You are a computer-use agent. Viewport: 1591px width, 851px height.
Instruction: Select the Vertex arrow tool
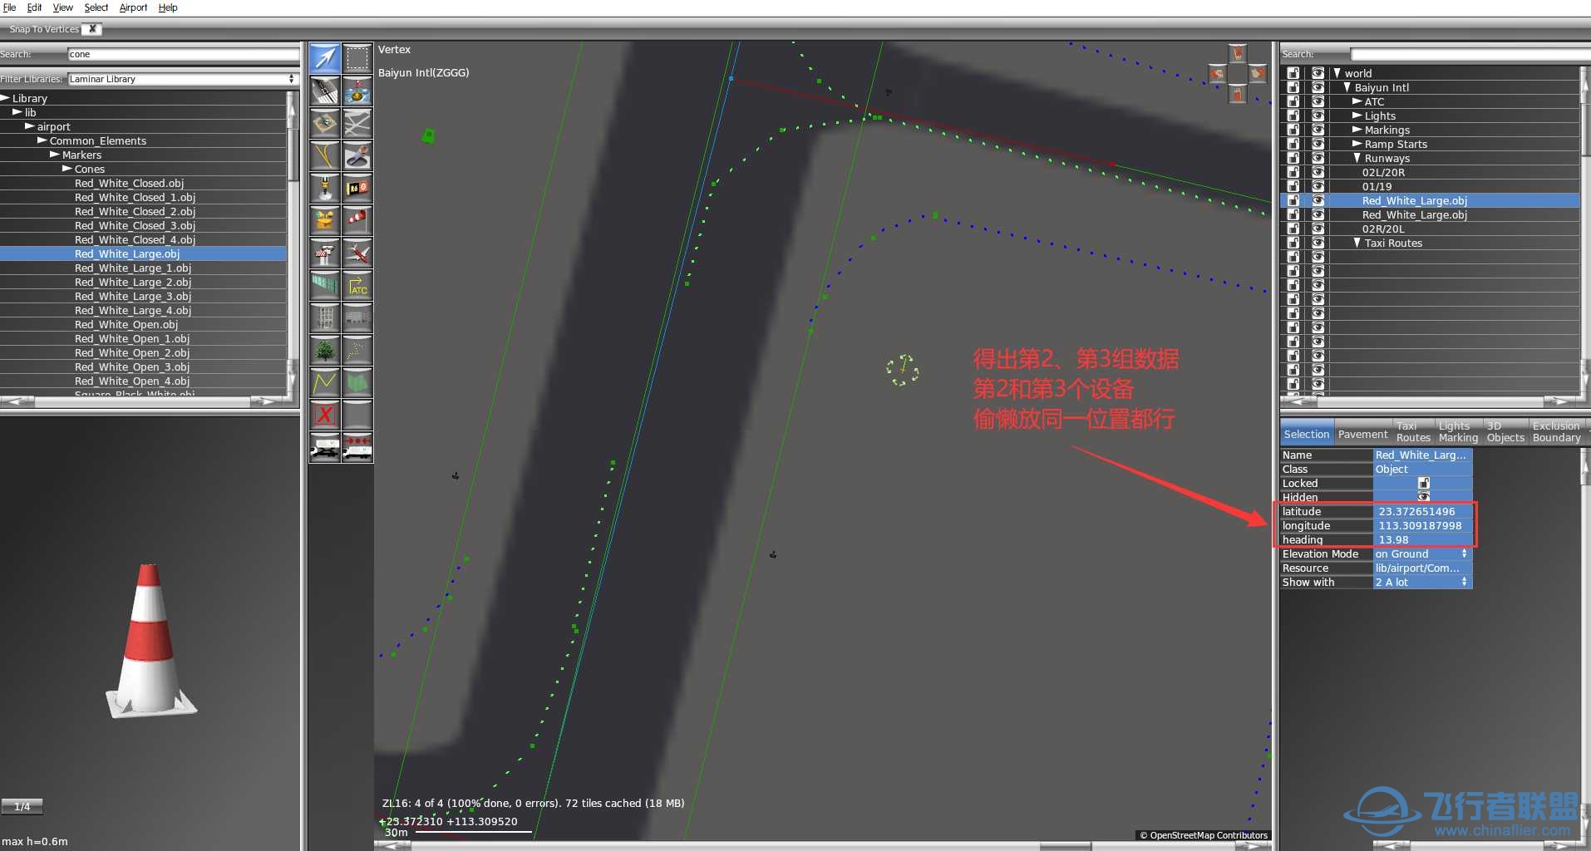pyautogui.click(x=325, y=58)
